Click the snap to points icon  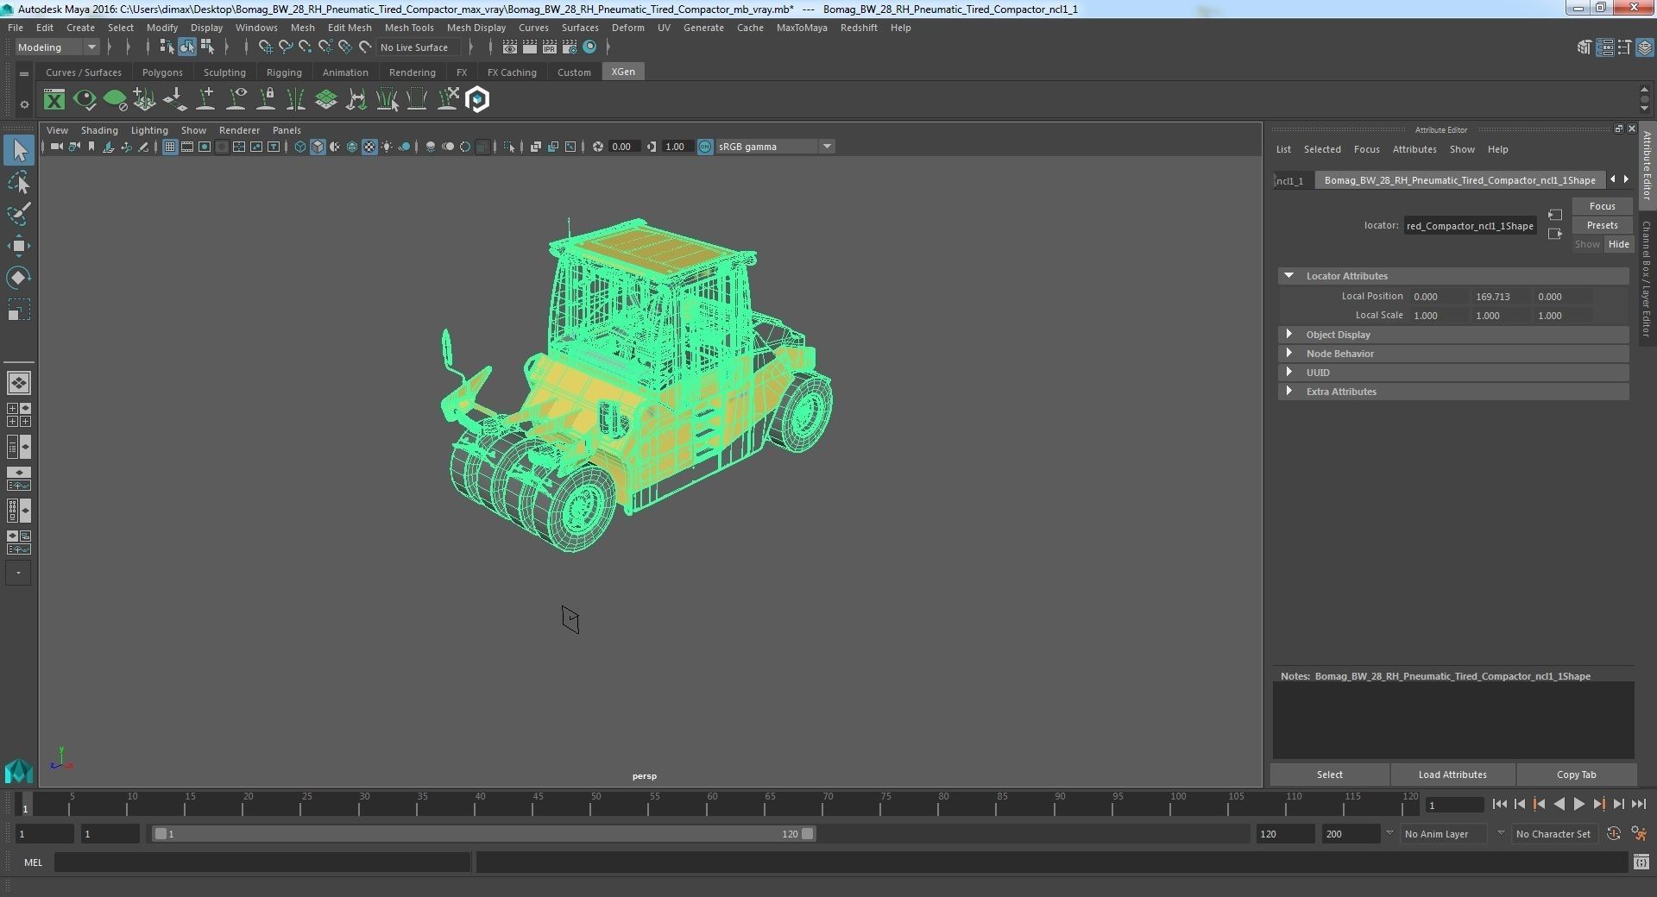pos(305,47)
